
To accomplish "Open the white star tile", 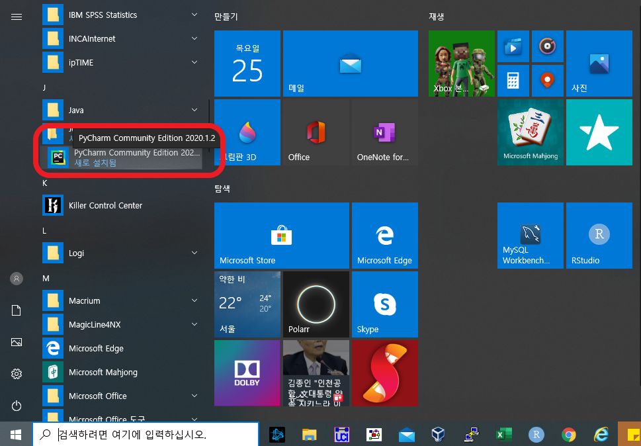I will (x=599, y=132).
